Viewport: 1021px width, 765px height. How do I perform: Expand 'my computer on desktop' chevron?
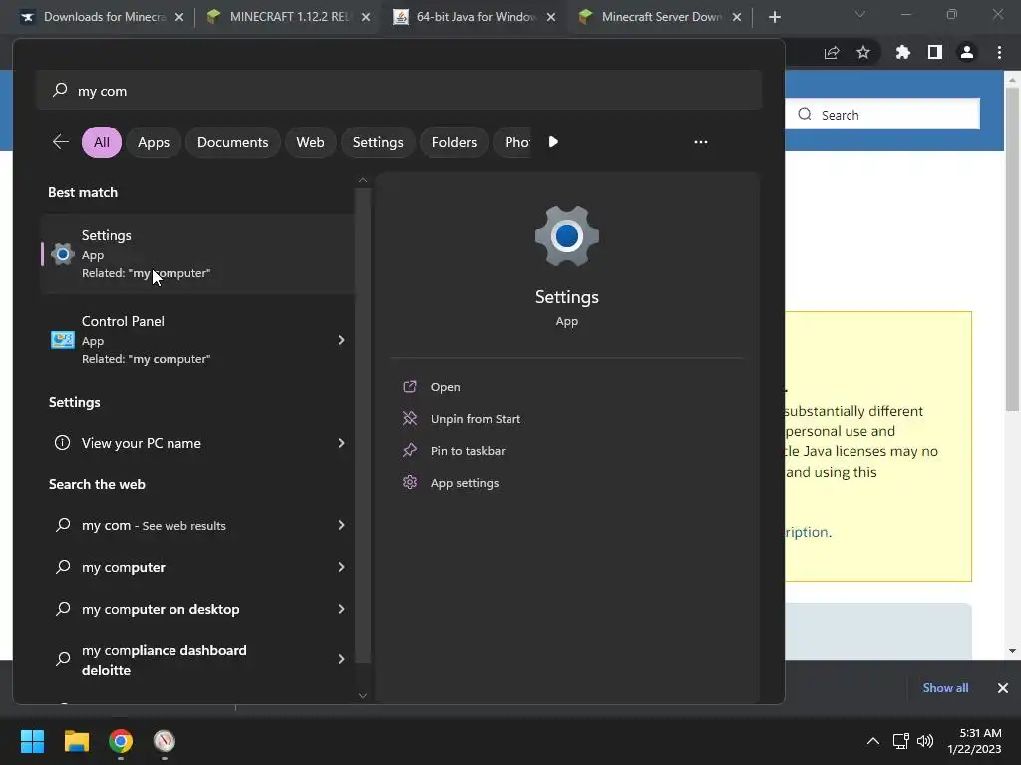(341, 609)
